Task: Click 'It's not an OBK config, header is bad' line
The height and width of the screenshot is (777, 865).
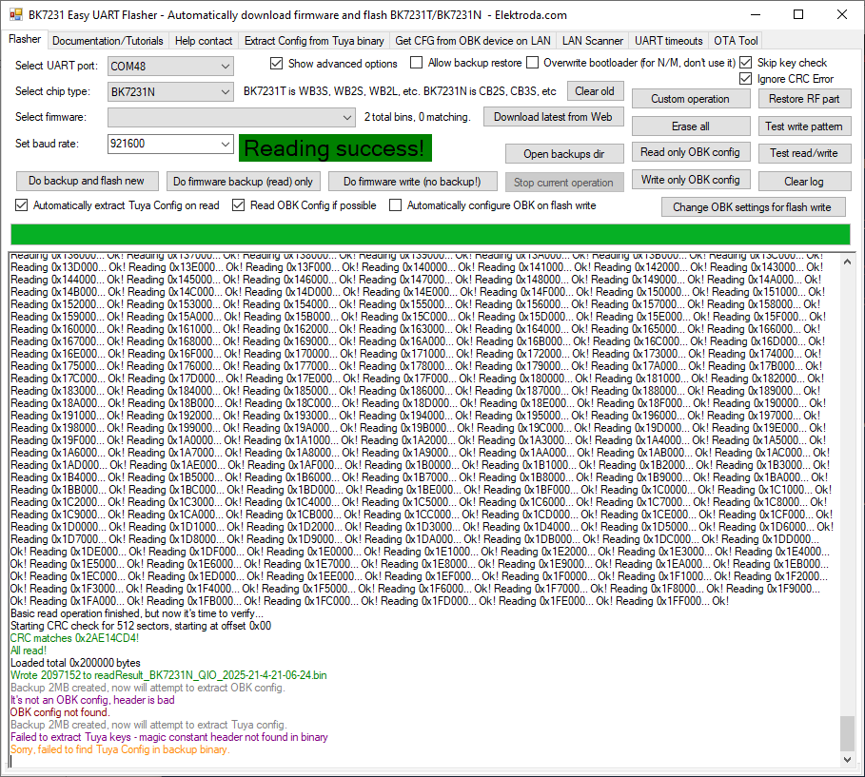Action: click(x=92, y=700)
